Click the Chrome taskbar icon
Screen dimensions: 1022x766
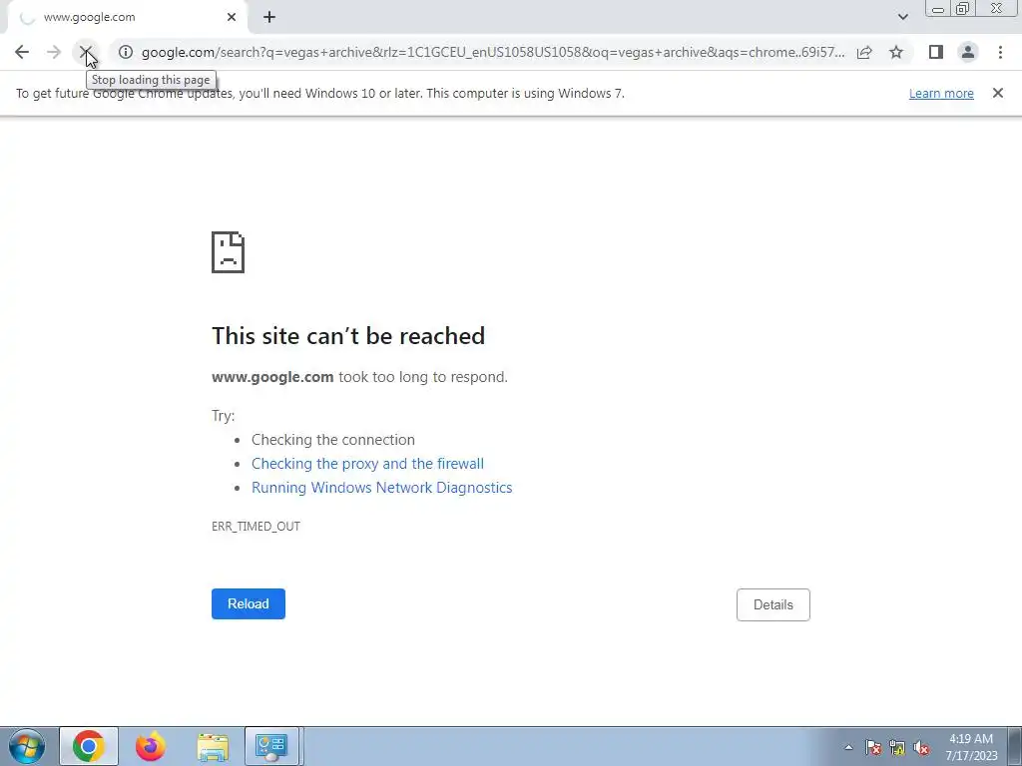pos(89,746)
